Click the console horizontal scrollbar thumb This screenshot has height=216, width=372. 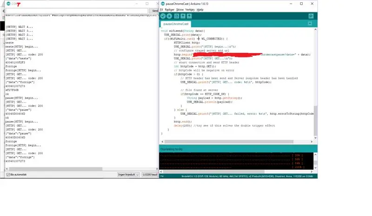click(214, 171)
